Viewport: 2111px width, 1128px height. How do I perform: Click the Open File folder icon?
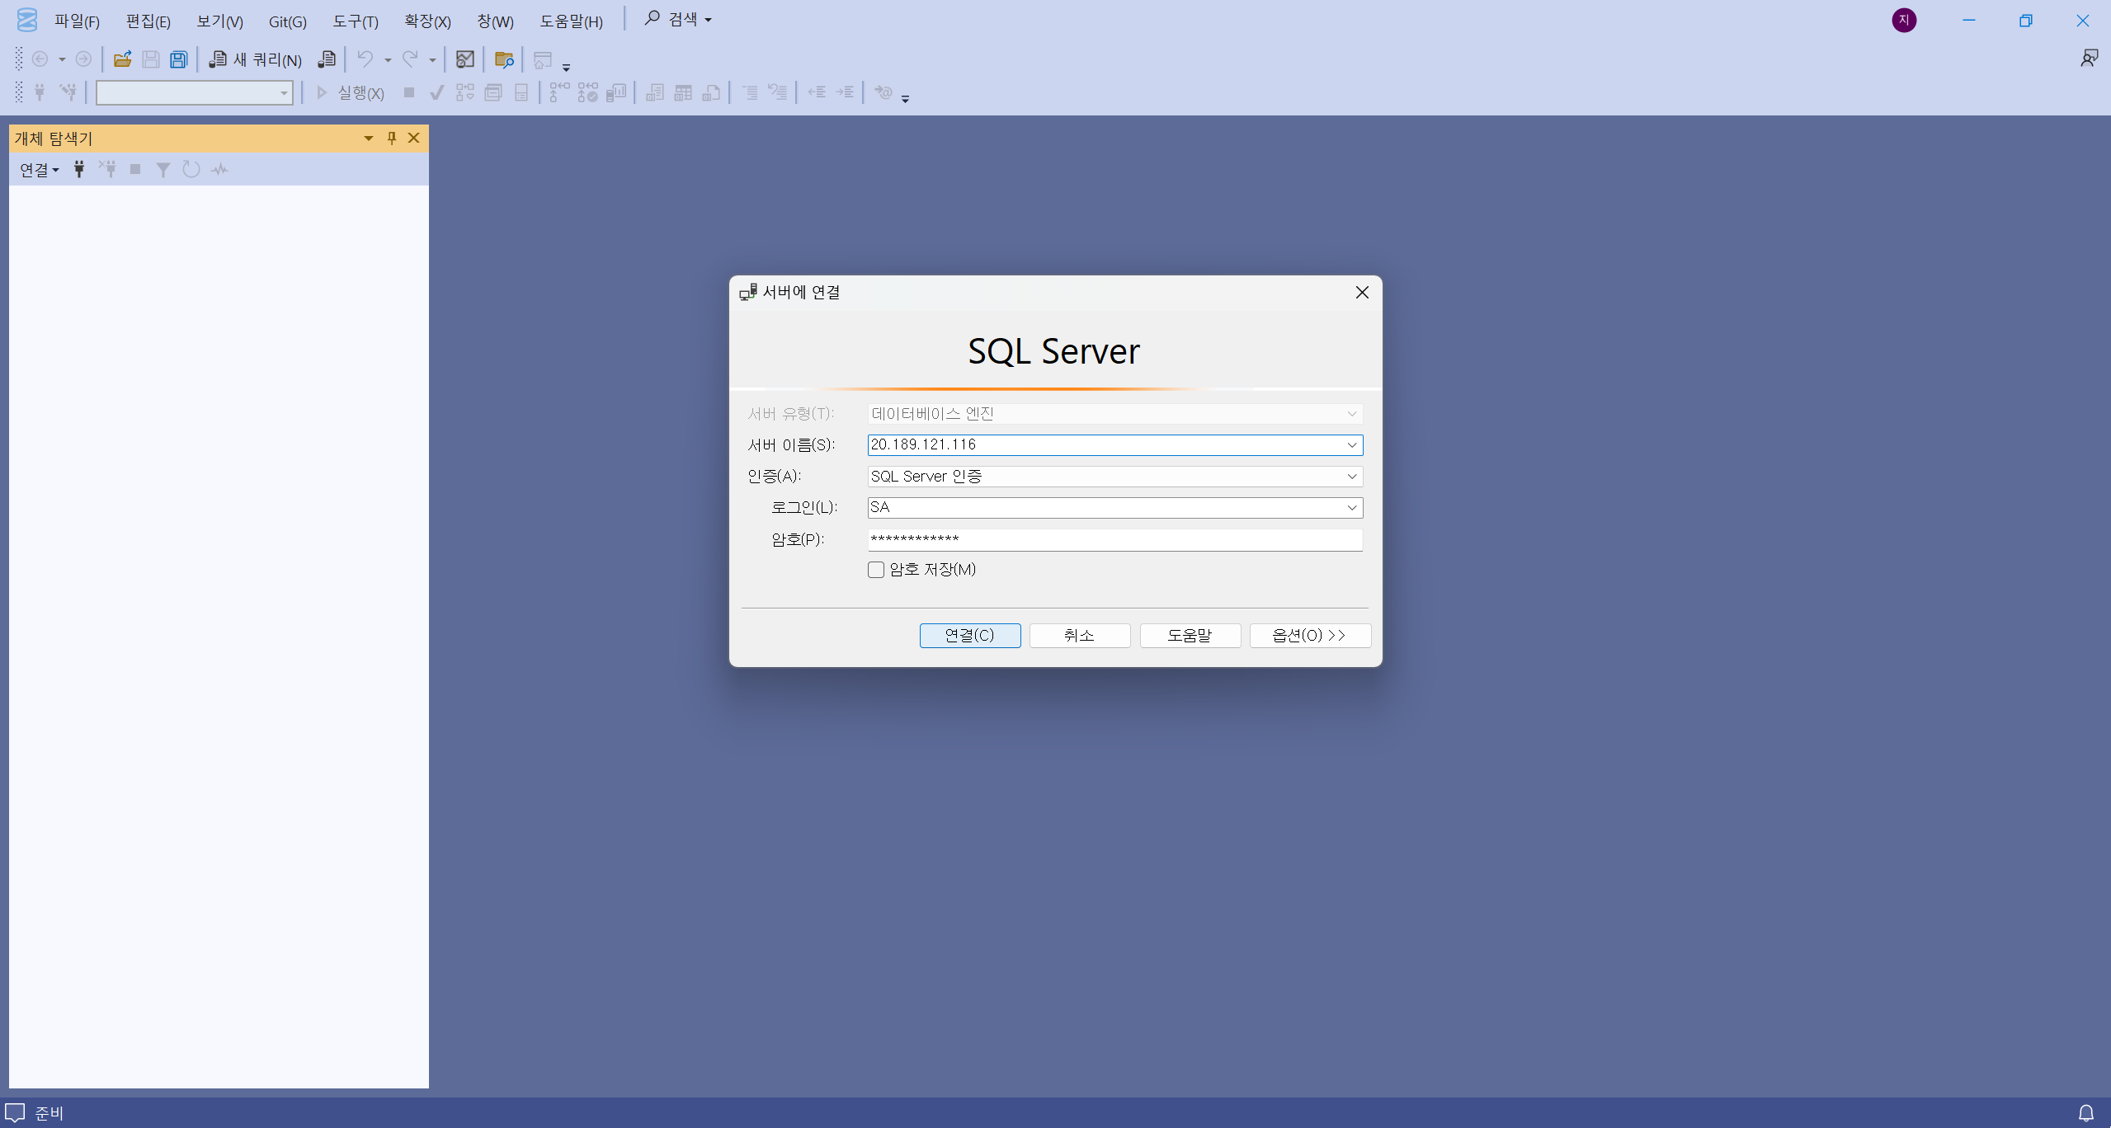point(123,59)
